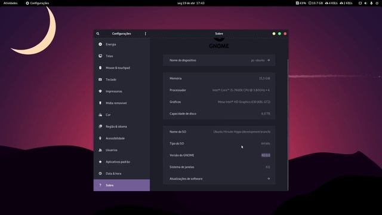The width and height of the screenshot is (382, 215).
Task: Click the Memória row
Action: point(219,78)
